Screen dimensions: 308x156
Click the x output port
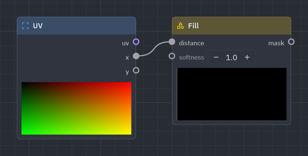[x=136, y=56]
